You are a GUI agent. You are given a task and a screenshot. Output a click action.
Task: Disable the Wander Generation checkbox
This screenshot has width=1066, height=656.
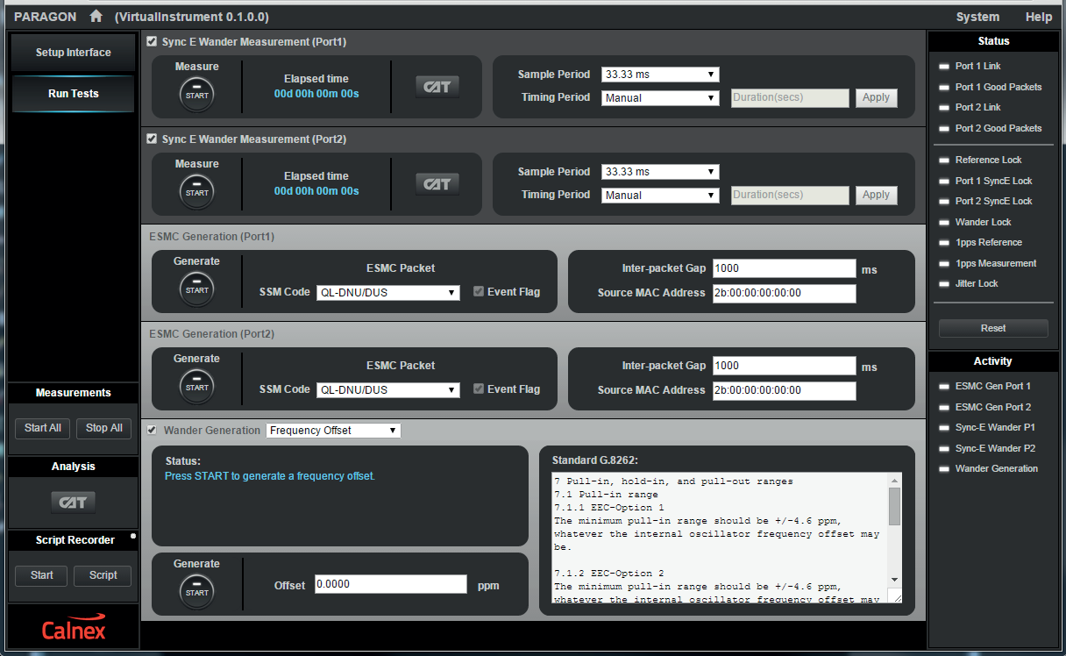point(153,431)
